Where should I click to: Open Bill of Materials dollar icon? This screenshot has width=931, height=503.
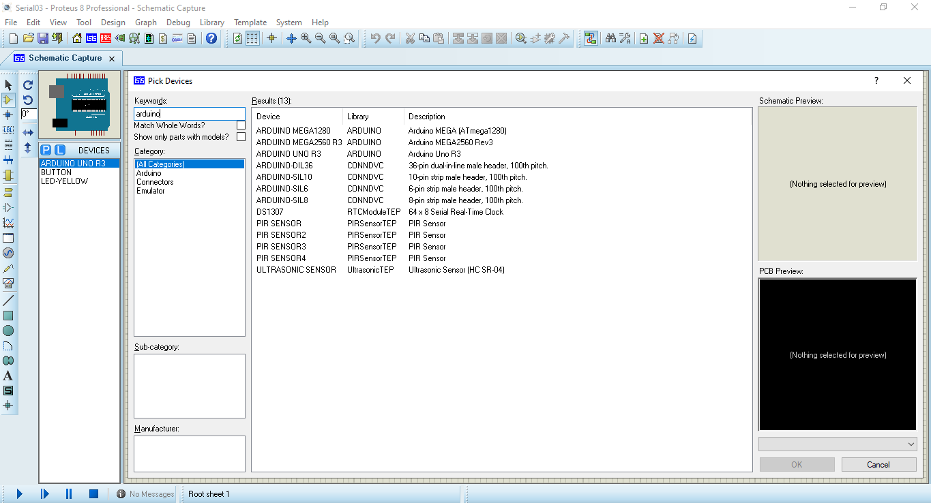(163, 38)
